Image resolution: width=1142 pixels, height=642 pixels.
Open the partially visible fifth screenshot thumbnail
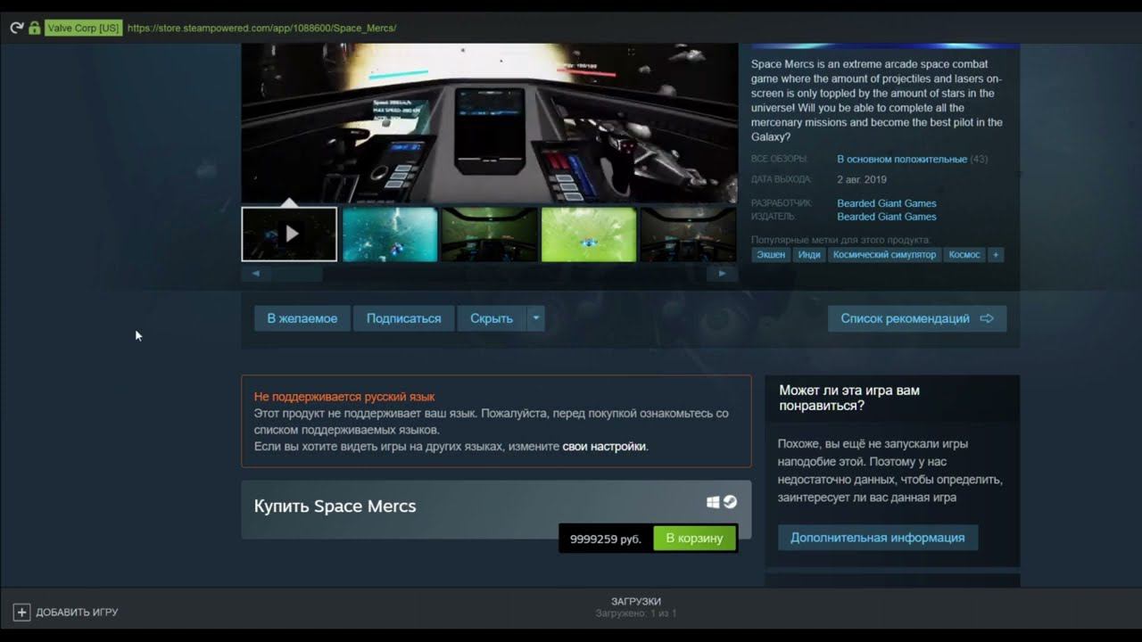(689, 235)
